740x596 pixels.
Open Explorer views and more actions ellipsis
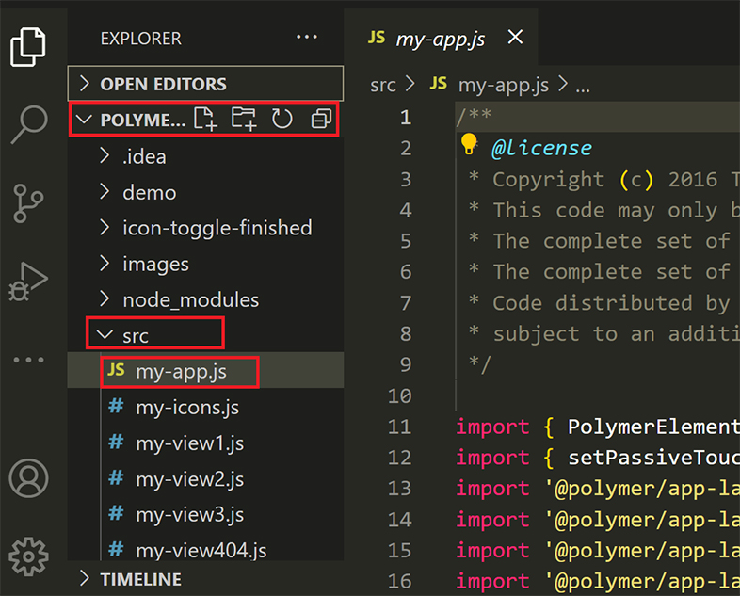coord(307,37)
